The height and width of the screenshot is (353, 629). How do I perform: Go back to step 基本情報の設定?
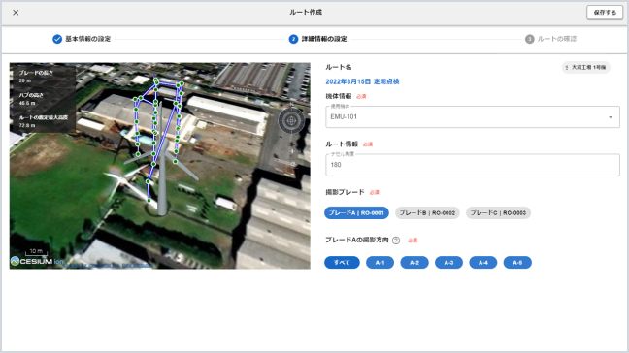point(82,39)
